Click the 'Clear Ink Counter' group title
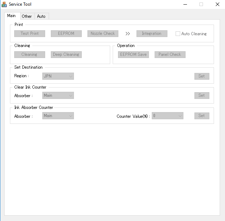The width and height of the screenshot is (225, 221). [x=30, y=87]
